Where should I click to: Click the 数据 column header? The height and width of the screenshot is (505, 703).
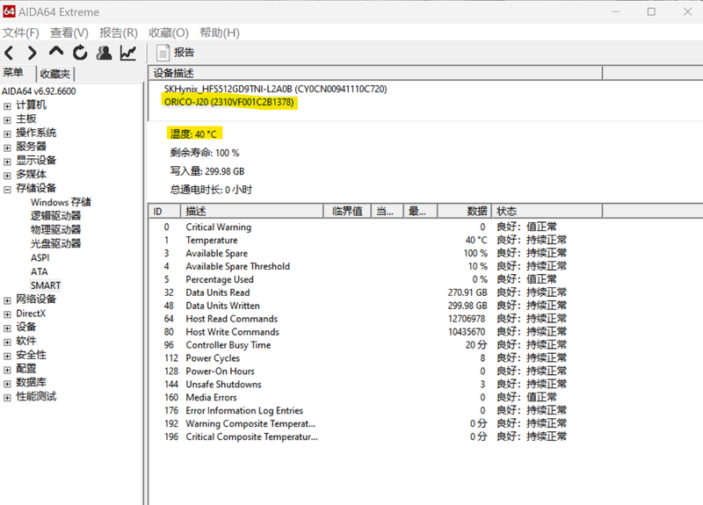tap(465, 211)
